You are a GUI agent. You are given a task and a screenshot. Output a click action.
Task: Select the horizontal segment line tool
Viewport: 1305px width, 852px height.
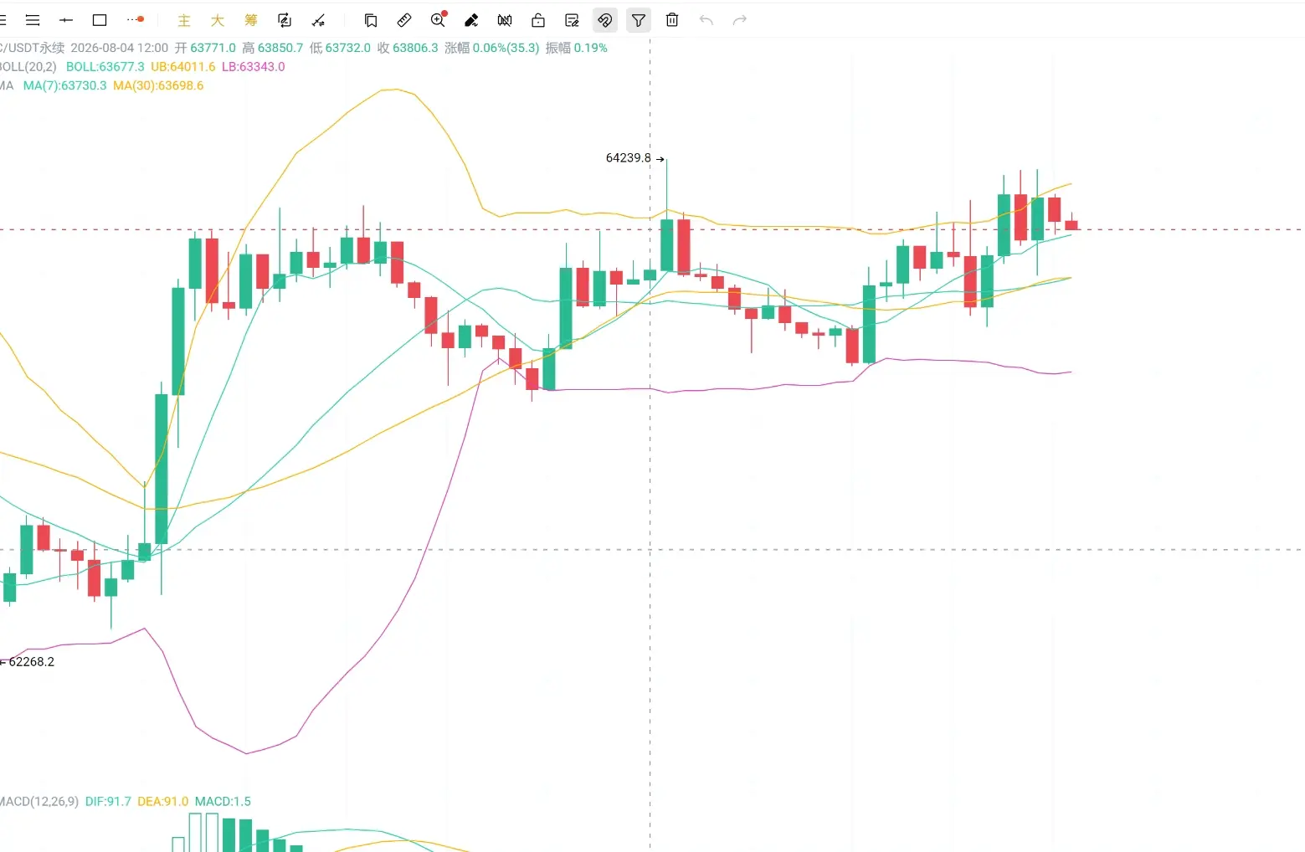pyautogui.click(x=66, y=20)
